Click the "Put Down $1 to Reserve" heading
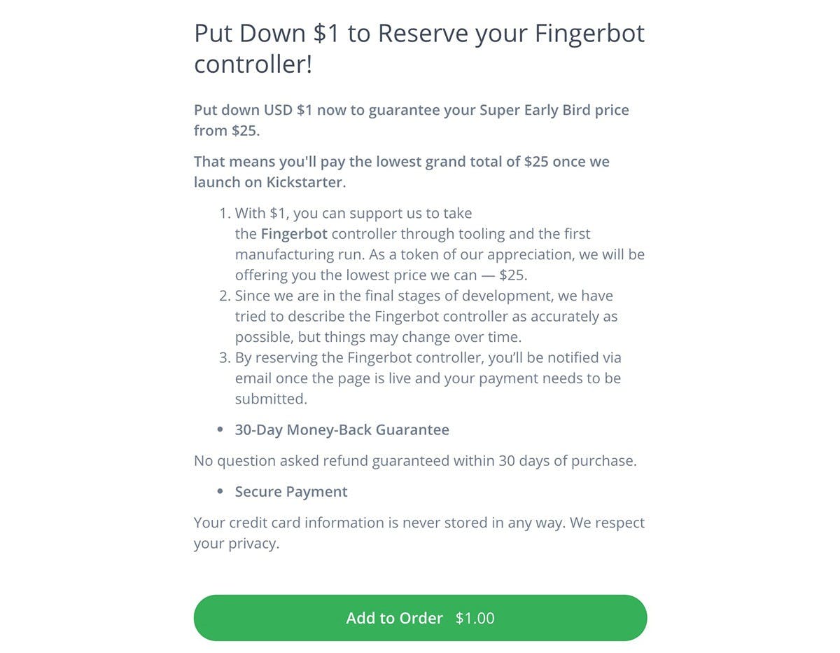Image resolution: width=840 pixels, height=653 pixels. [419, 34]
